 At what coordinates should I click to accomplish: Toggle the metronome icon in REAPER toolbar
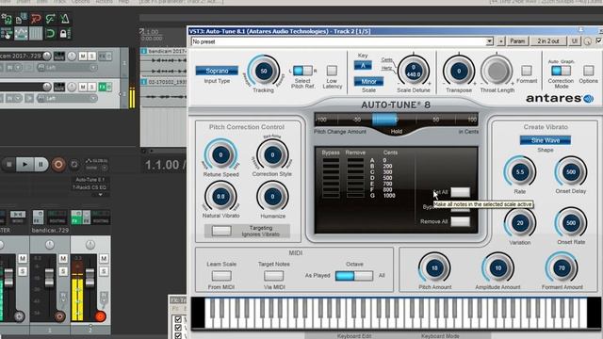coord(65,18)
